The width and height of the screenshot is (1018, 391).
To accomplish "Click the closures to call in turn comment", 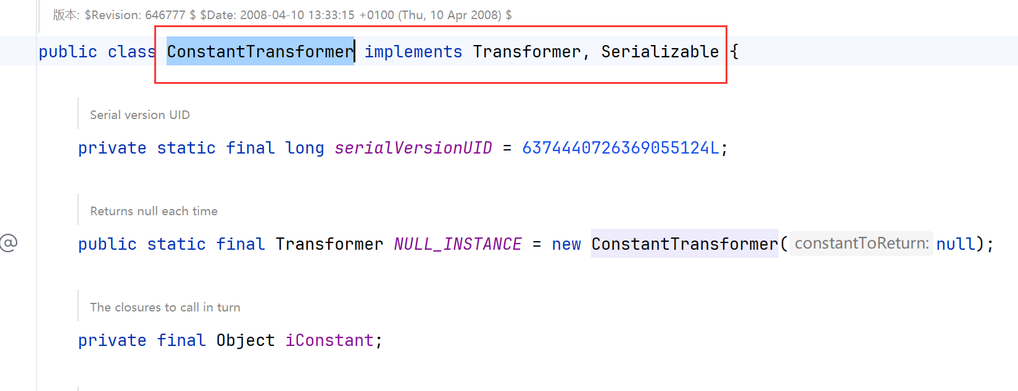I will tap(165, 307).
